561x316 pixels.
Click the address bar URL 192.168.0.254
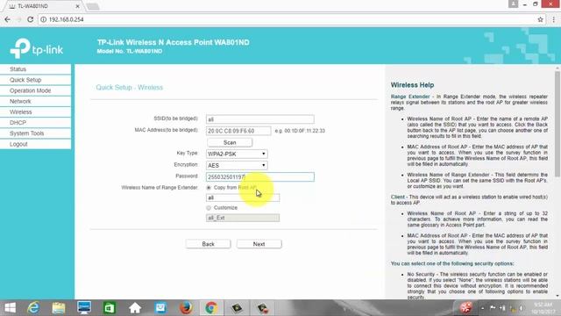click(x=67, y=19)
